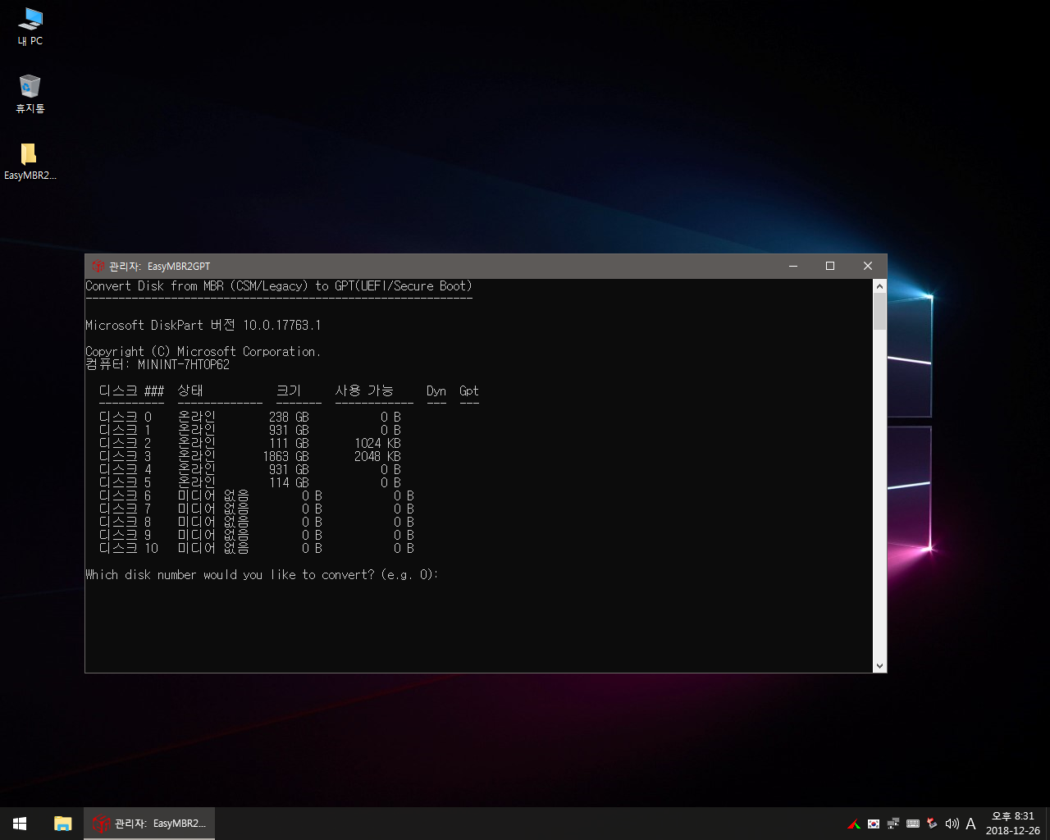Screen dimensions: 1050x840
Task: Click the 'Convert Disk from MBR' heading
Action: 279,285
